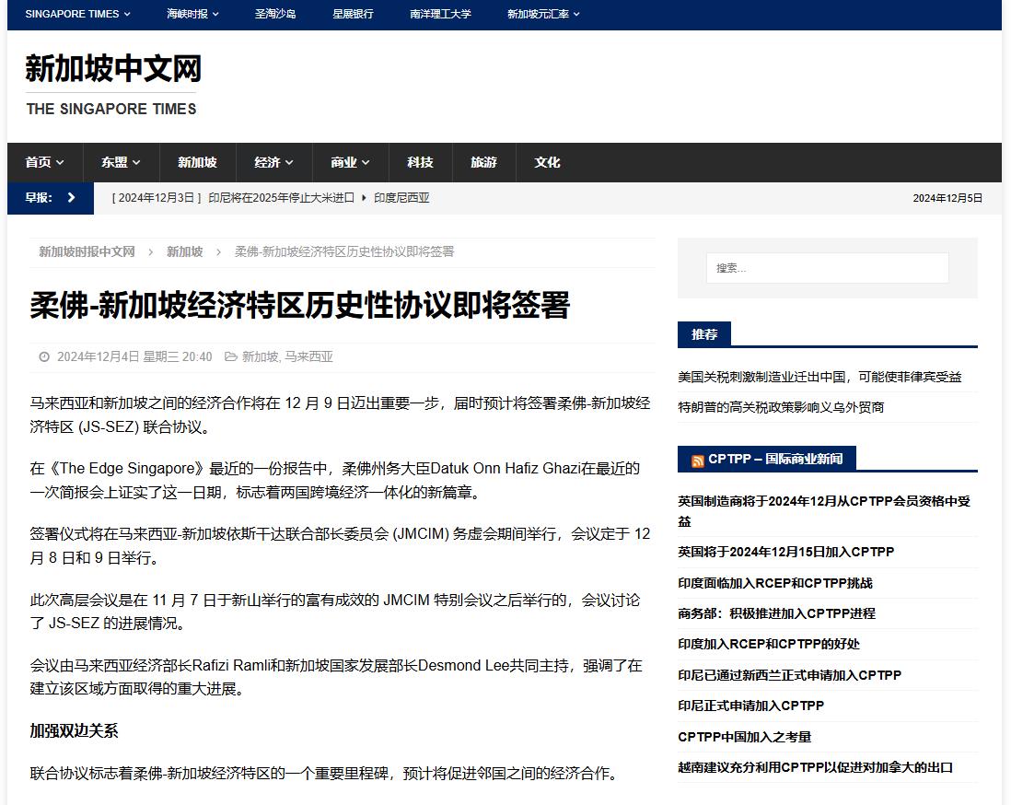Open the 新加坡 category under the article title
This screenshot has height=805, width=1011.
click(x=260, y=356)
